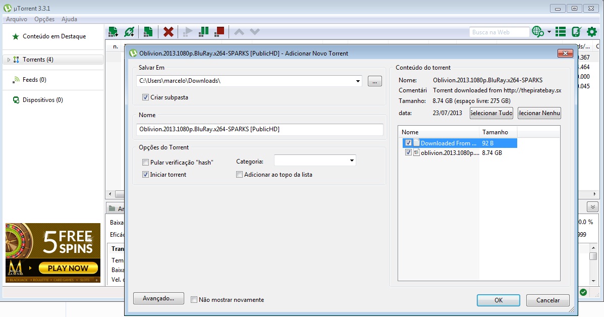The image size is (604, 317).
Task: Click the red Stop torrent icon
Action: point(219,32)
